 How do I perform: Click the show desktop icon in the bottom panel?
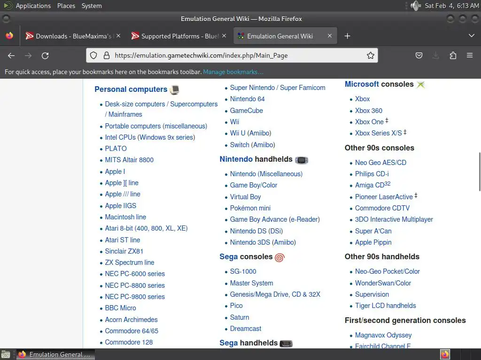point(5,354)
